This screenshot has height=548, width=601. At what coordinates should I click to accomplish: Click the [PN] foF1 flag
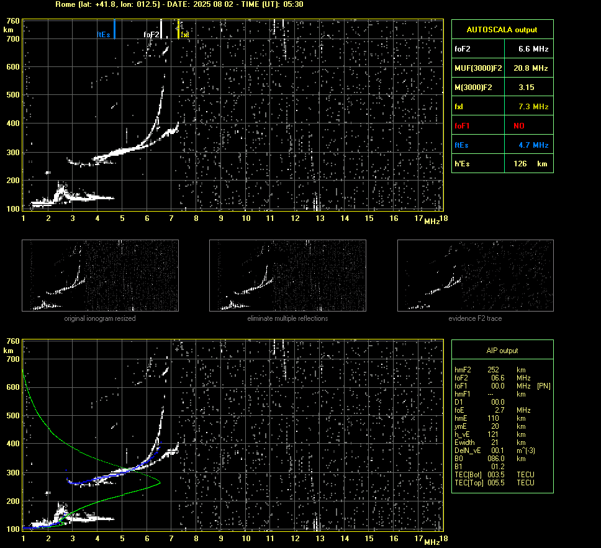(544, 386)
